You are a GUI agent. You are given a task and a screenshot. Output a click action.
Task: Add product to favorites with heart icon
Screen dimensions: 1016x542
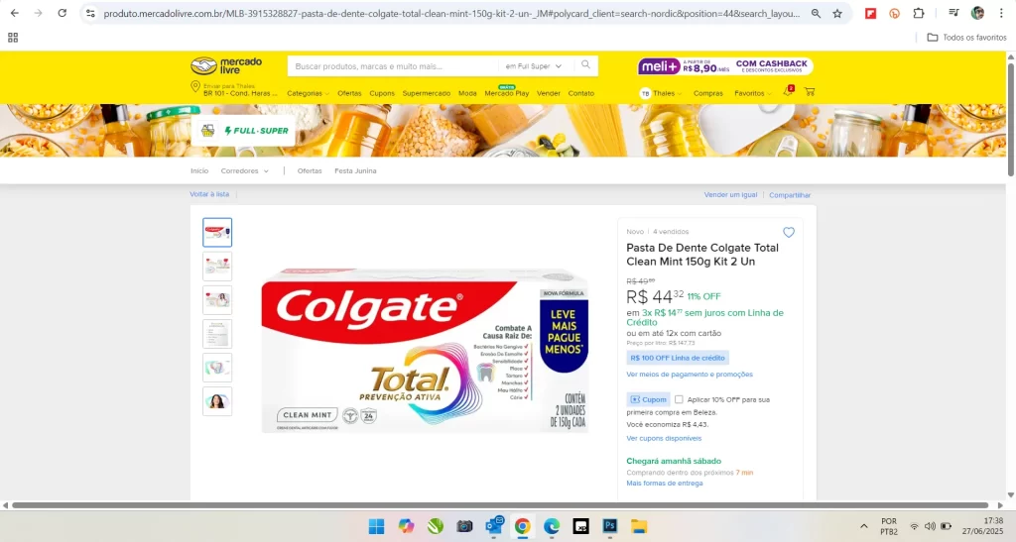pos(789,232)
